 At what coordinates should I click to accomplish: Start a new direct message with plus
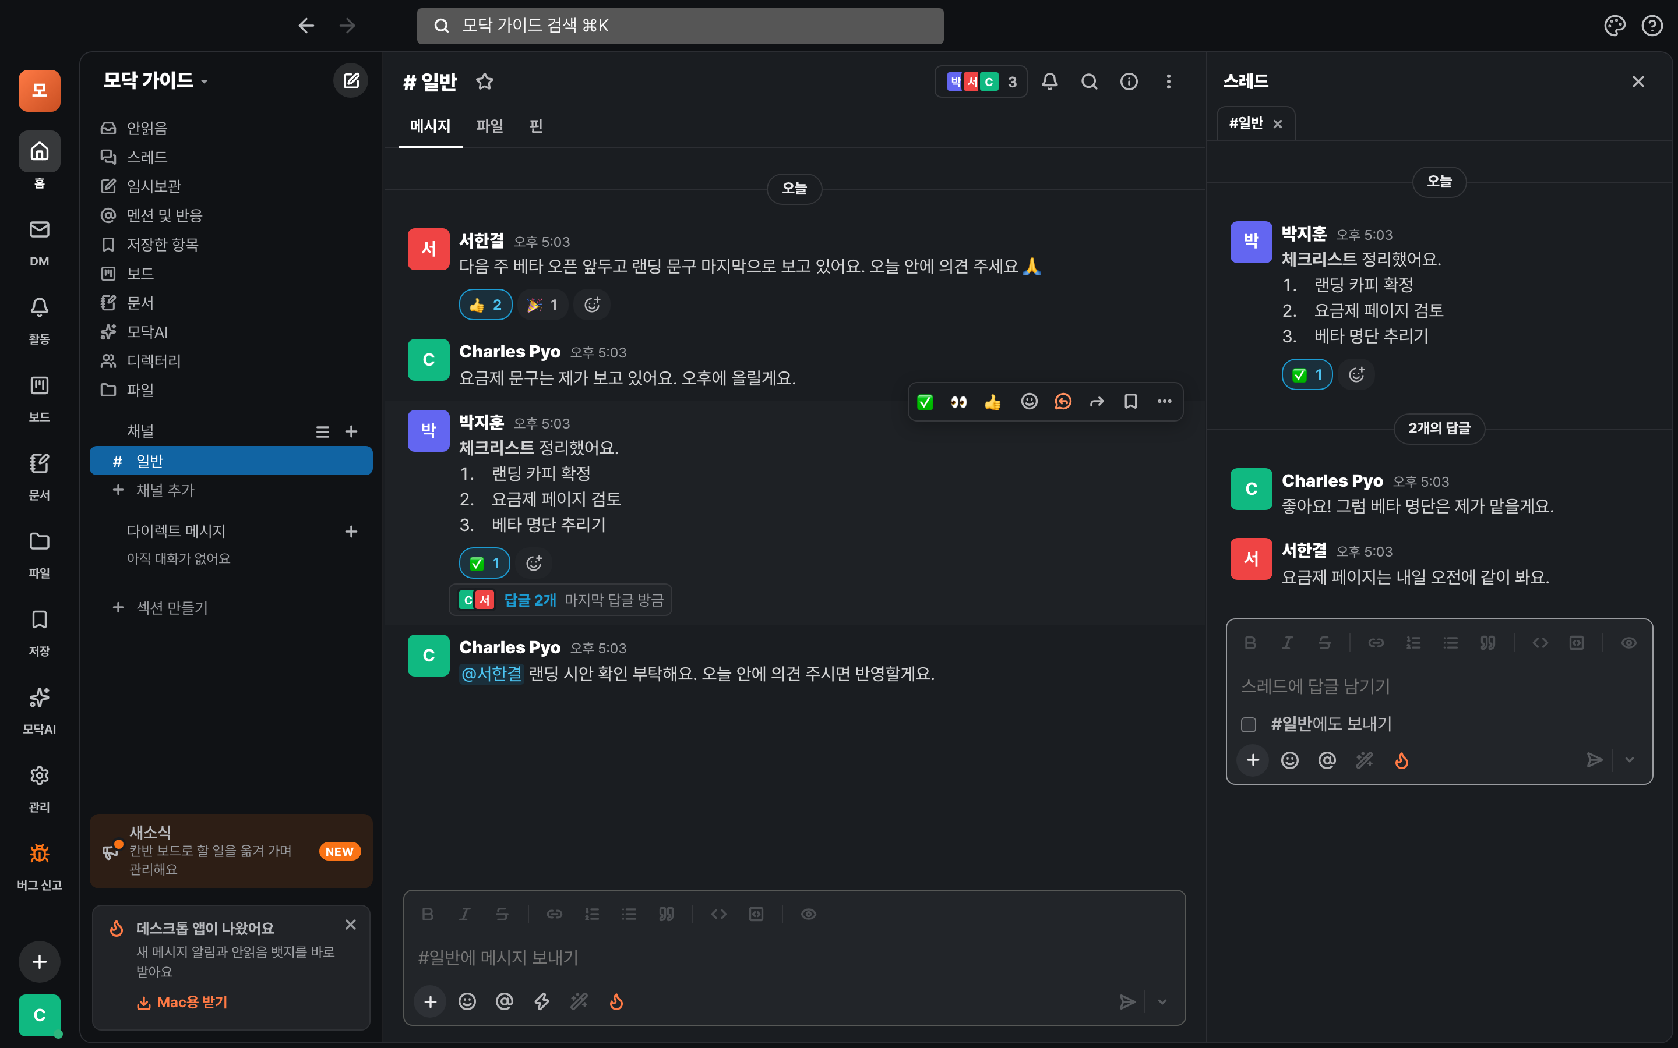[x=351, y=532]
